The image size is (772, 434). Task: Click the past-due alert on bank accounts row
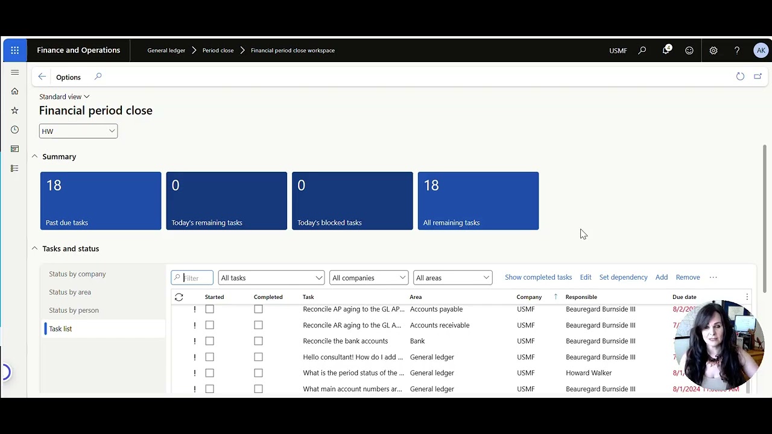click(x=194, y=341)
